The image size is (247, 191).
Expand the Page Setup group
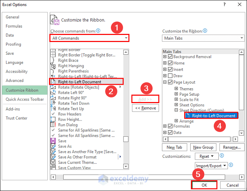[176, 94]
